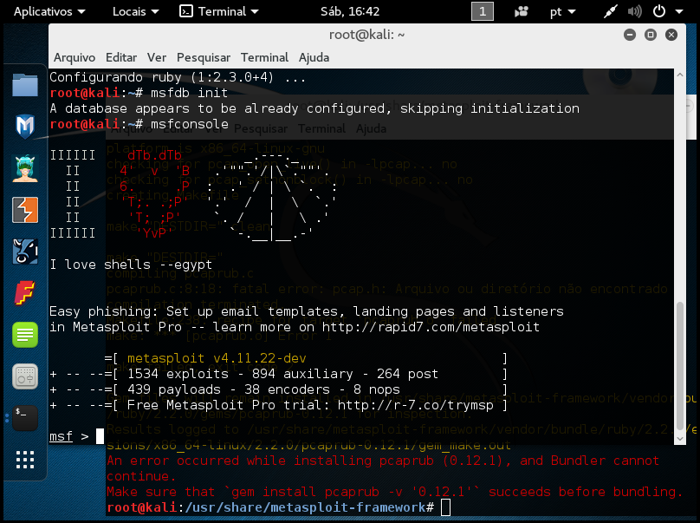Open the gray tweak tool dock icon
The width and height of the screenshot is (700, 523).
[25, 376]
